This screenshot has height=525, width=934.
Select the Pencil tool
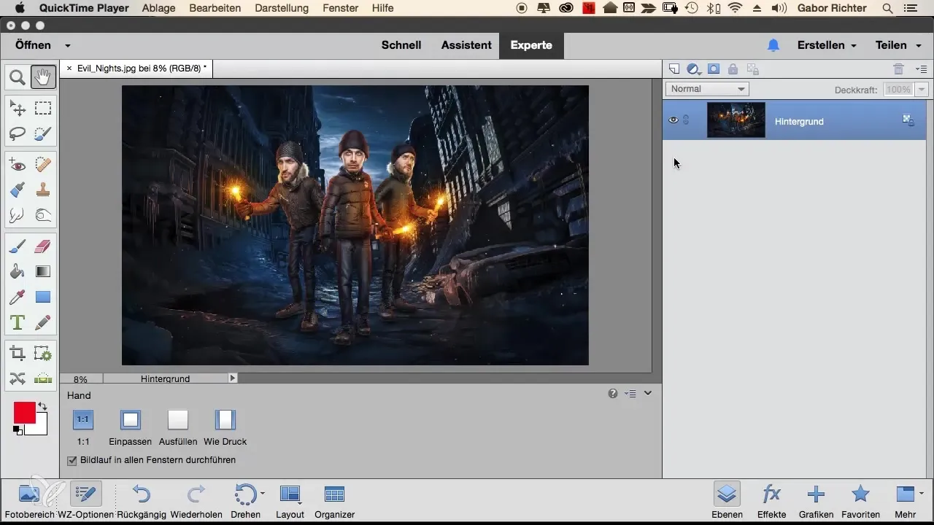(43, 322)
